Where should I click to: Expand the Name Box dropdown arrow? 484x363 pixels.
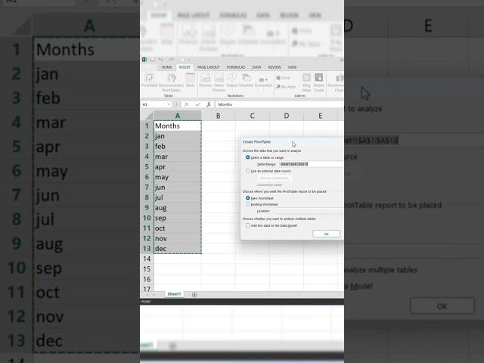point(169,104)
